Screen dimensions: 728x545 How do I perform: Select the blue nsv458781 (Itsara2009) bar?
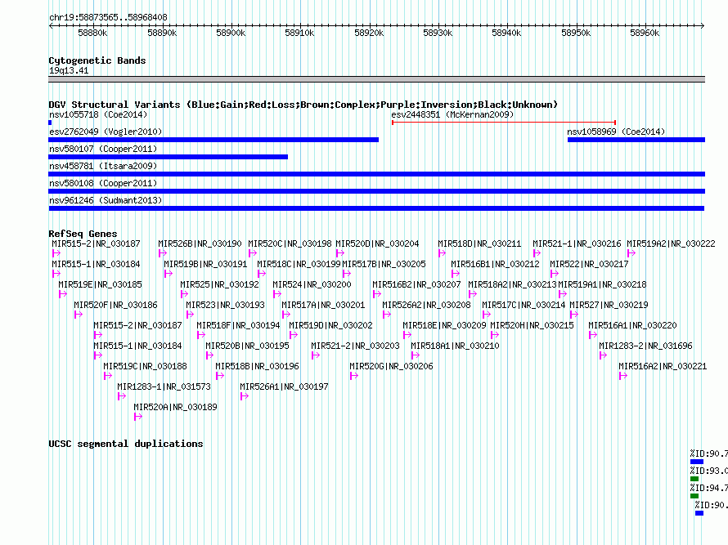pyautogui.click(x=376, y=174)
